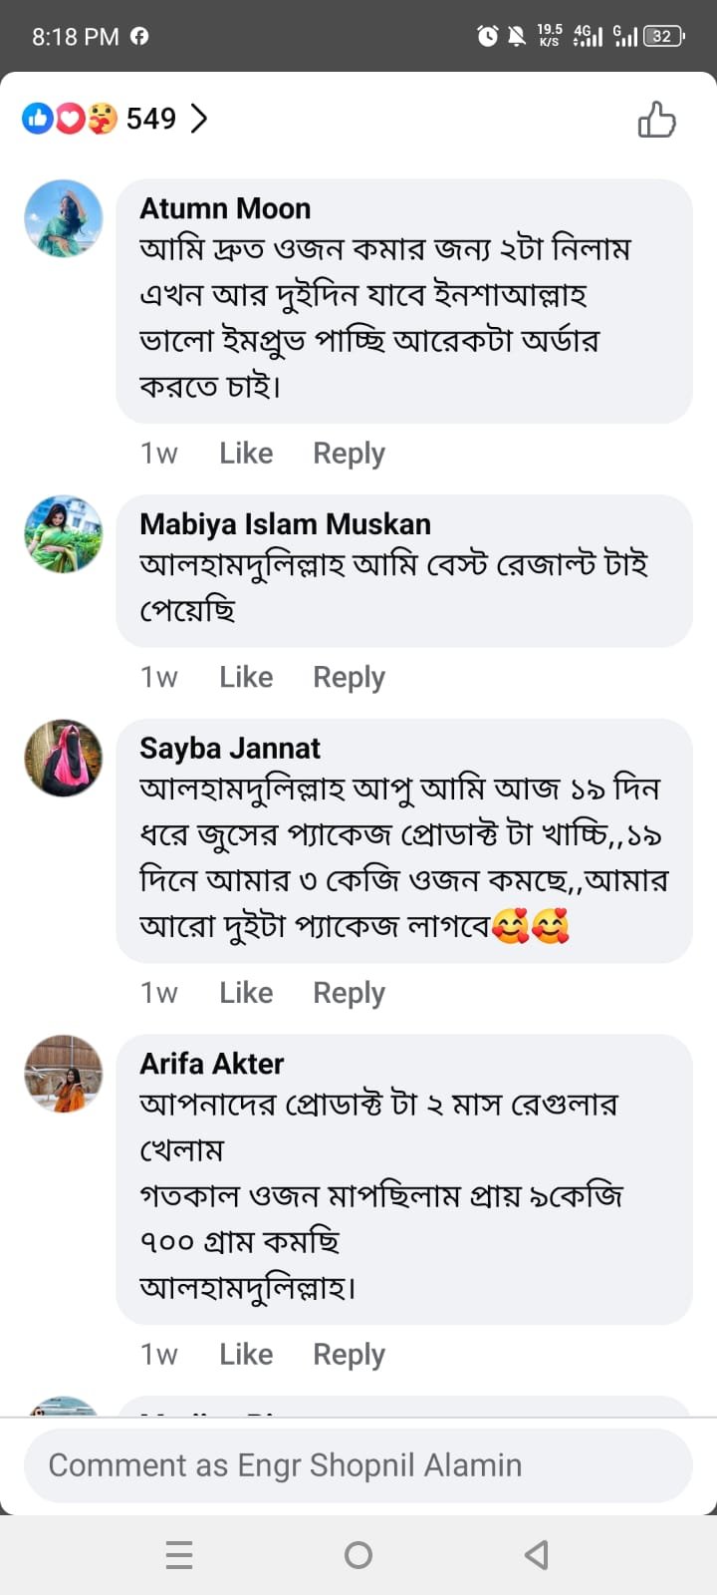Open Atumn Moon's profile picture
This screenshot has width=717, height=1595.
coord(64,218)
